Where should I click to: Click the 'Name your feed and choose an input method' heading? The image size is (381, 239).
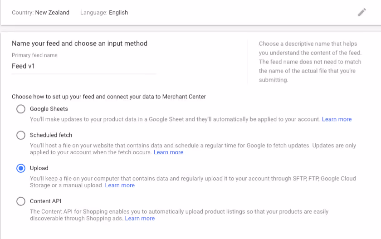(x=80, y=44)
